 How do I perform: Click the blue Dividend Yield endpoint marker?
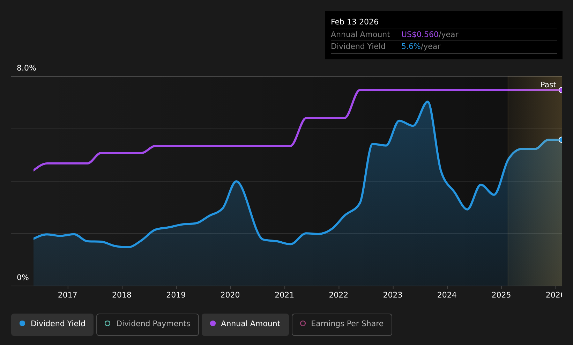pos(561,140)
